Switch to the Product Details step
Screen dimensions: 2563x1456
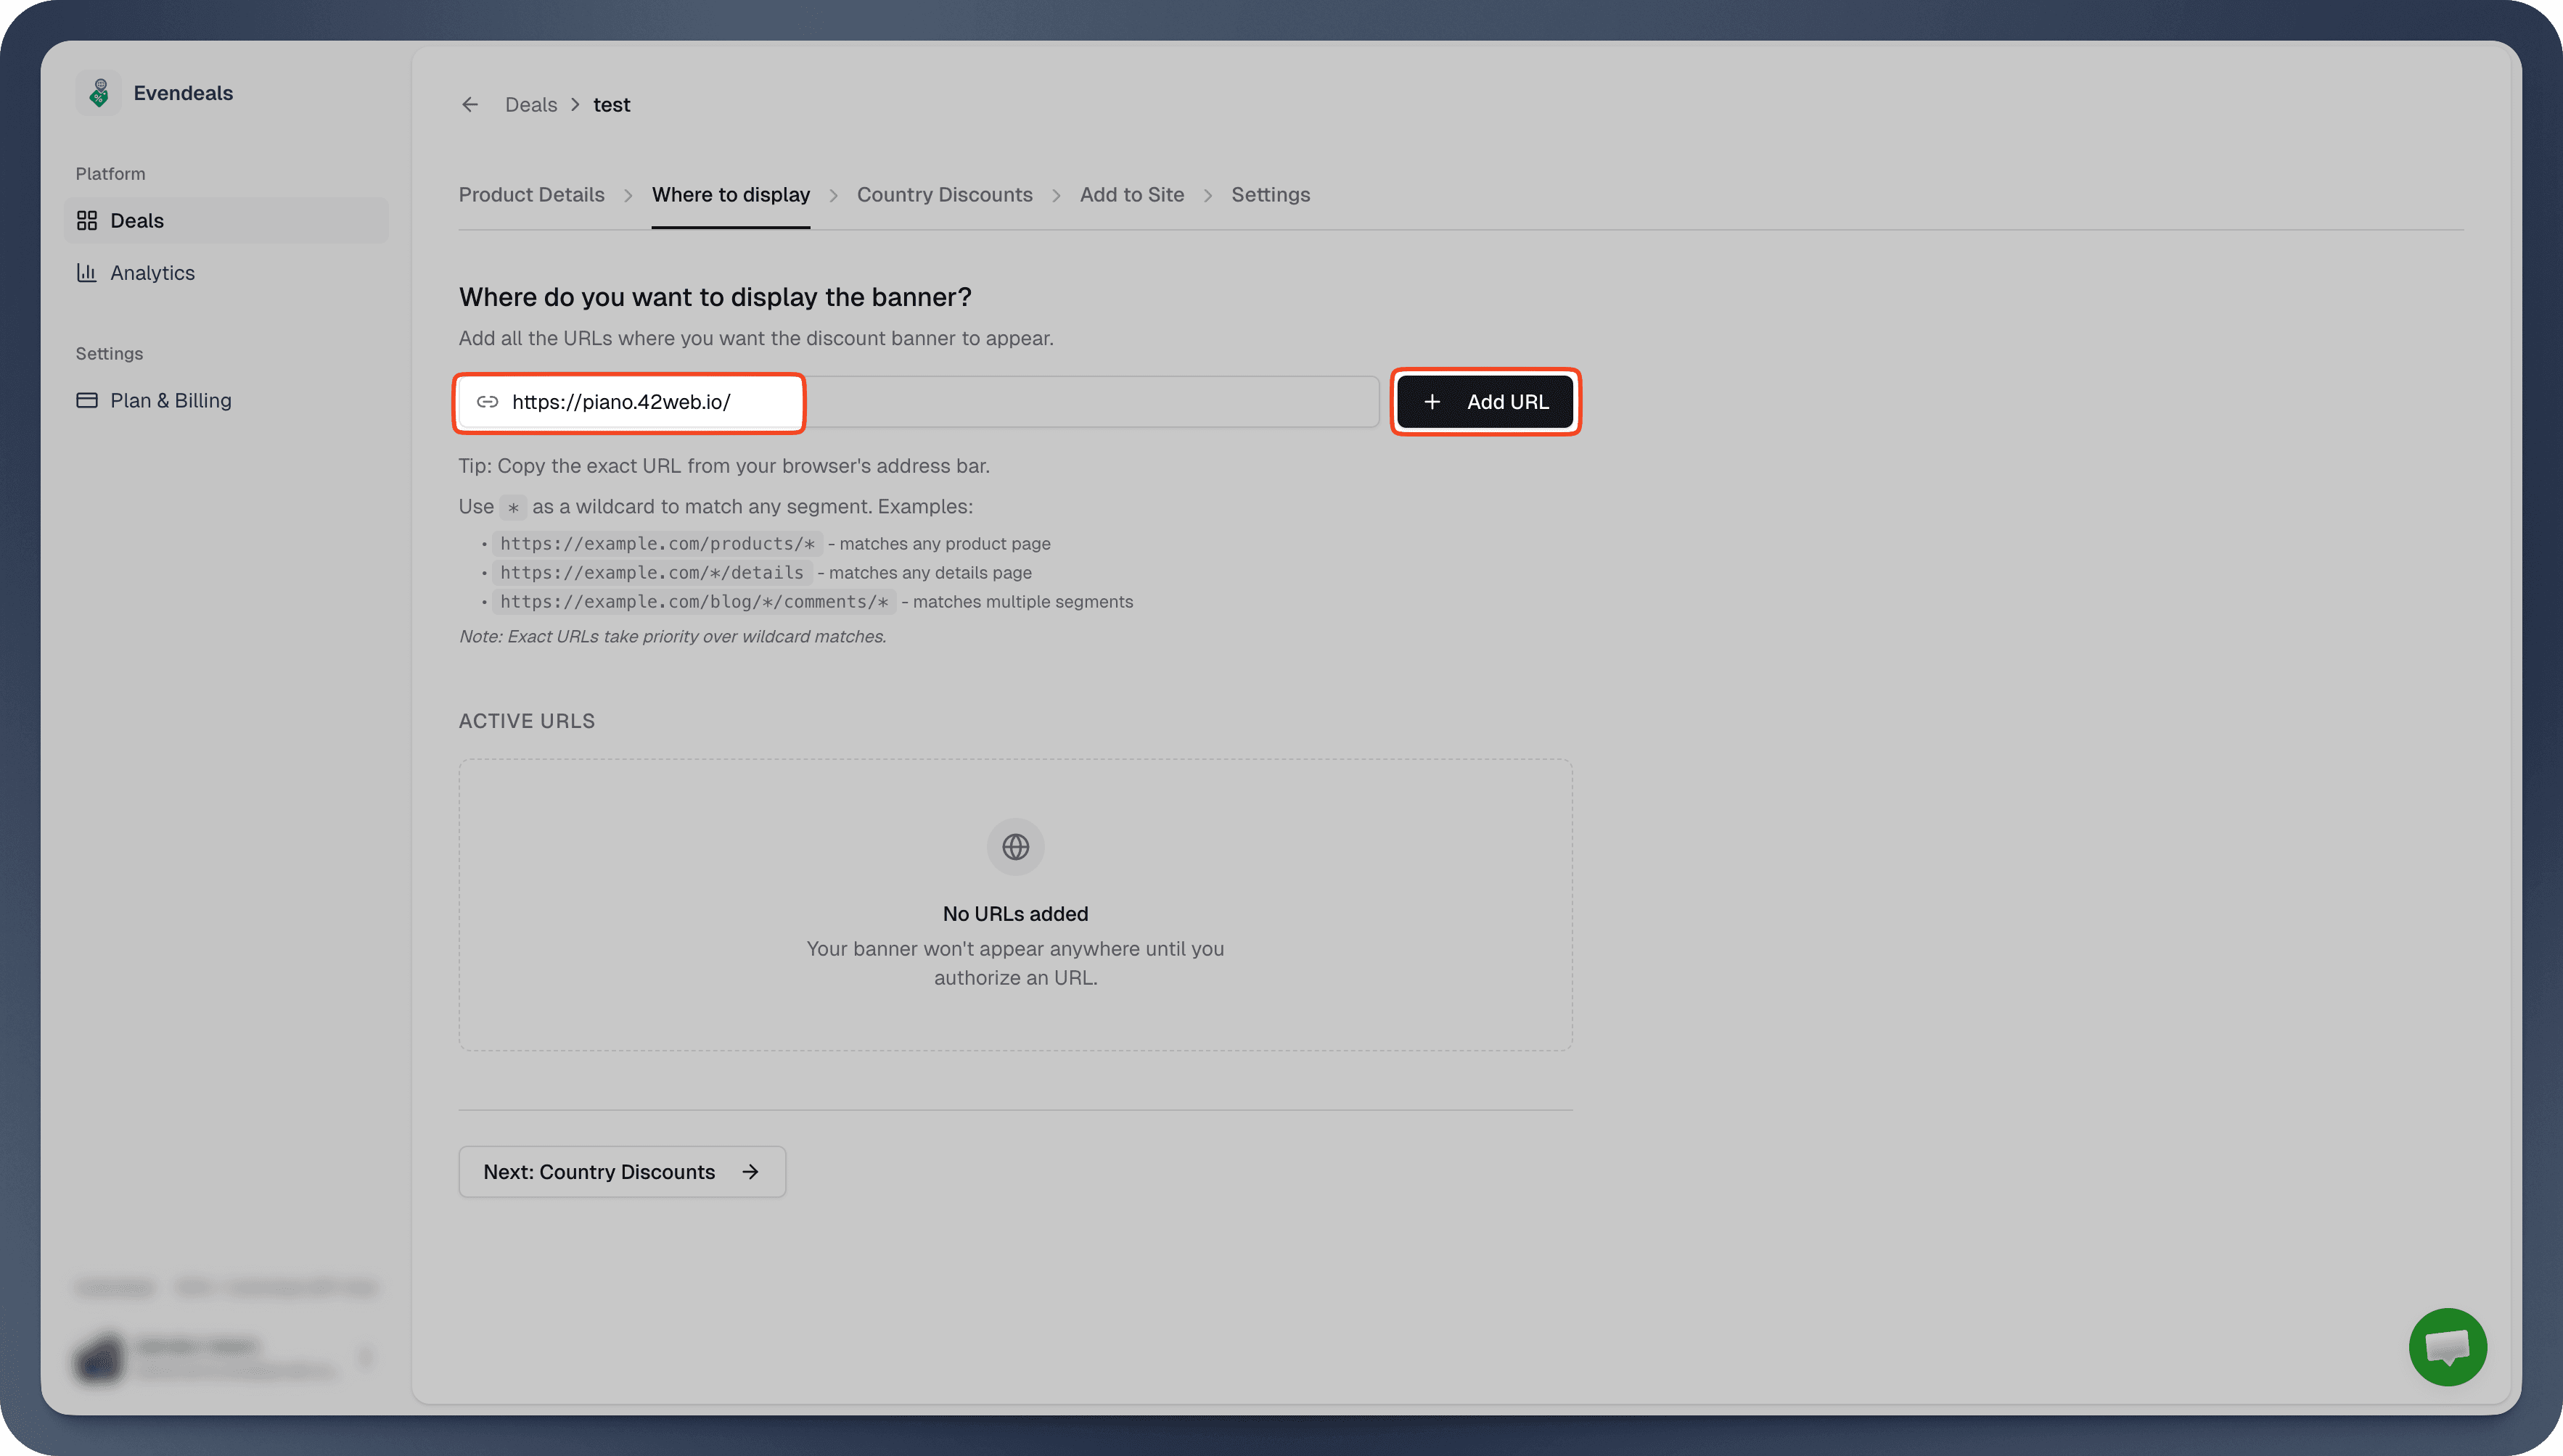tap(531, 194)
